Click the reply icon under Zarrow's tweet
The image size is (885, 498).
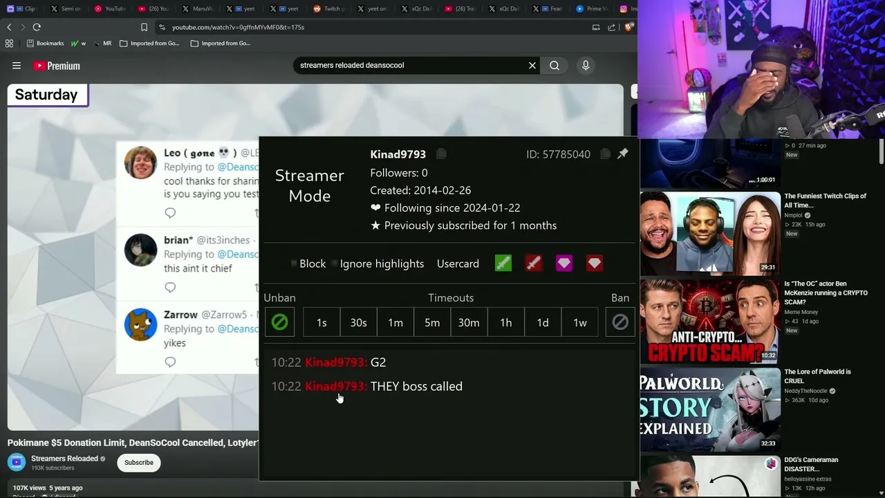click(170, 362)
